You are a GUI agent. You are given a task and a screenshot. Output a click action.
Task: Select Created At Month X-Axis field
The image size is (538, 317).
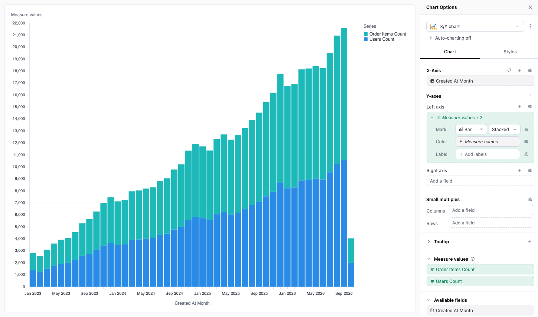coord(480,81)
